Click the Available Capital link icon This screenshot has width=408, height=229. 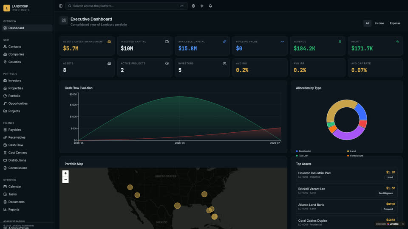[x=224, y=42]
